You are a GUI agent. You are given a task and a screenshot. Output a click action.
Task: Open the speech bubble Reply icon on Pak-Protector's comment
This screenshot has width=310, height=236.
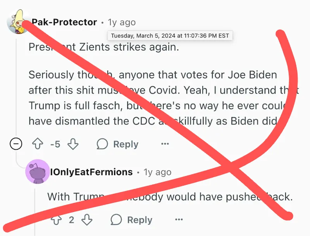pyautogui.click(x=102, y=144)
